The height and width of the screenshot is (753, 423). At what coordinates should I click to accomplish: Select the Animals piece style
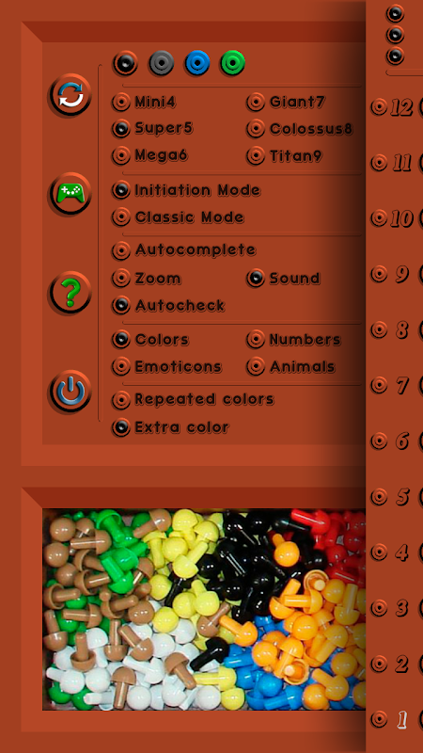coord(290,366)
